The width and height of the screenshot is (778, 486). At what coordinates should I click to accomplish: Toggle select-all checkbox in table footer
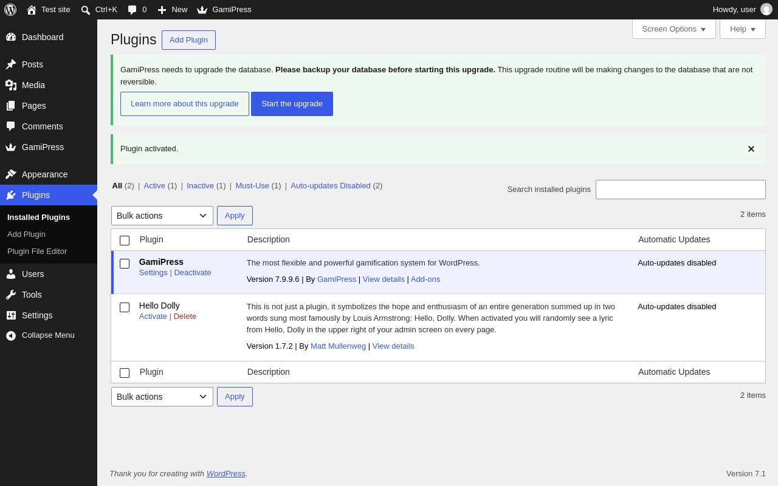125,373
